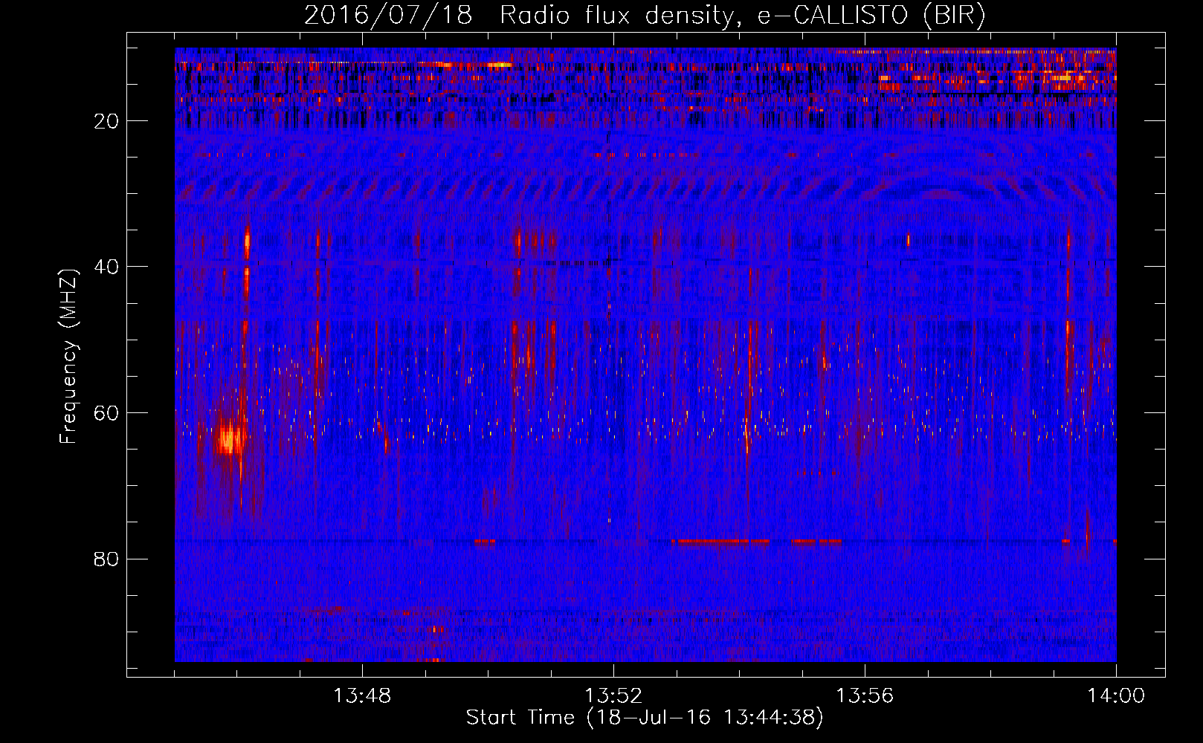The width and height of the screenshot is (1203, 743).
Task: Click the 13:56 time tick label
Action: (865, 696)
